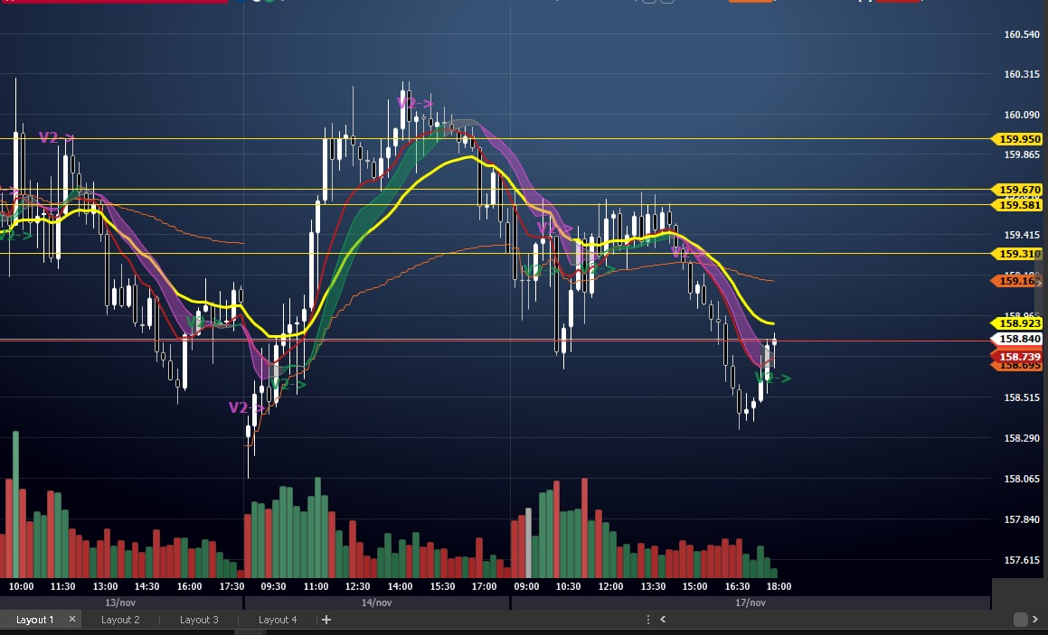
Task: Click the right arrow in the bottom-right corner
Action: 1037,620
